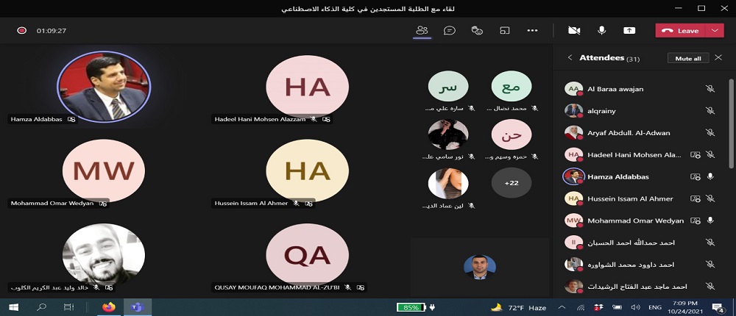The width and height of the screenshot is (736, 316).
Task: Toggle the participants panel icon
Action: pyautogui.click(x=422, y=31)
